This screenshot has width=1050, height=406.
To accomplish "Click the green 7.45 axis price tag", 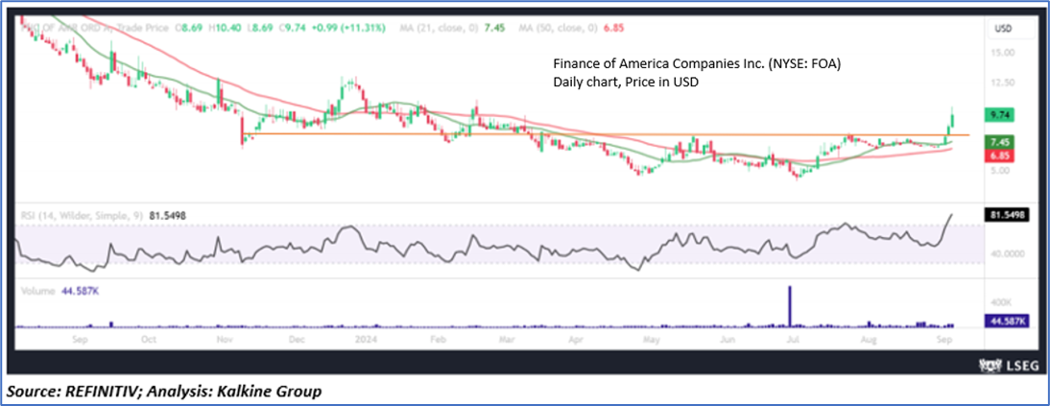I will tap(1002, 142).
